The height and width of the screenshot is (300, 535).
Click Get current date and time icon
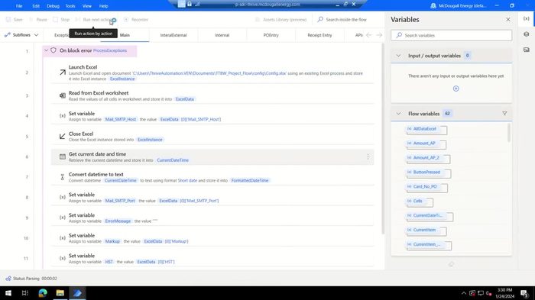(x=63, y=156)
